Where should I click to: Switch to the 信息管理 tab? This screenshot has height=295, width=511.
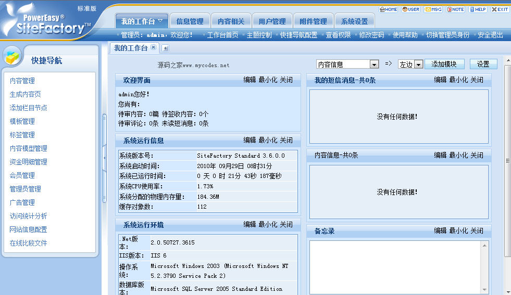click(x=190, y=21)
